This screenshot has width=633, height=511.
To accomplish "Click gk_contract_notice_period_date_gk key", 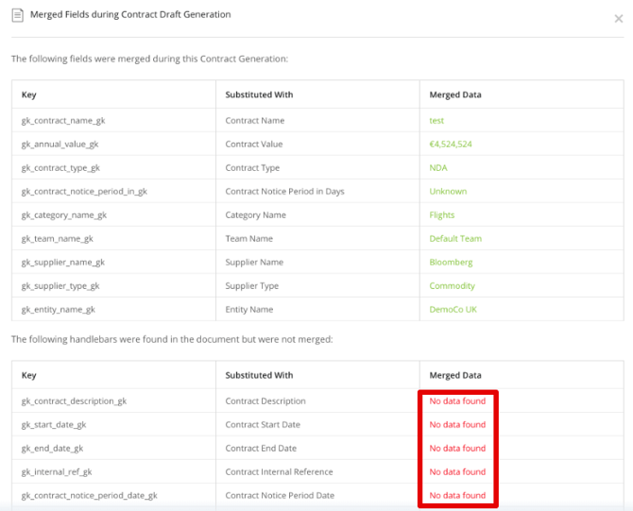I will [x=89, y=496].
